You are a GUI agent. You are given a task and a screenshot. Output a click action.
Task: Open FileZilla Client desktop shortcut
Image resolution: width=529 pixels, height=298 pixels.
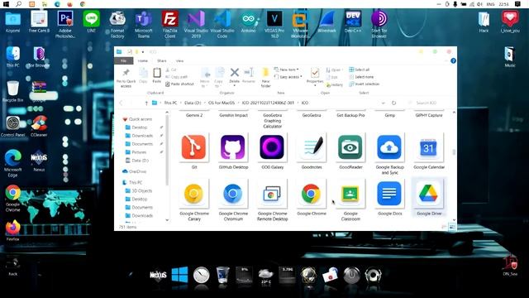click(169, 24)
